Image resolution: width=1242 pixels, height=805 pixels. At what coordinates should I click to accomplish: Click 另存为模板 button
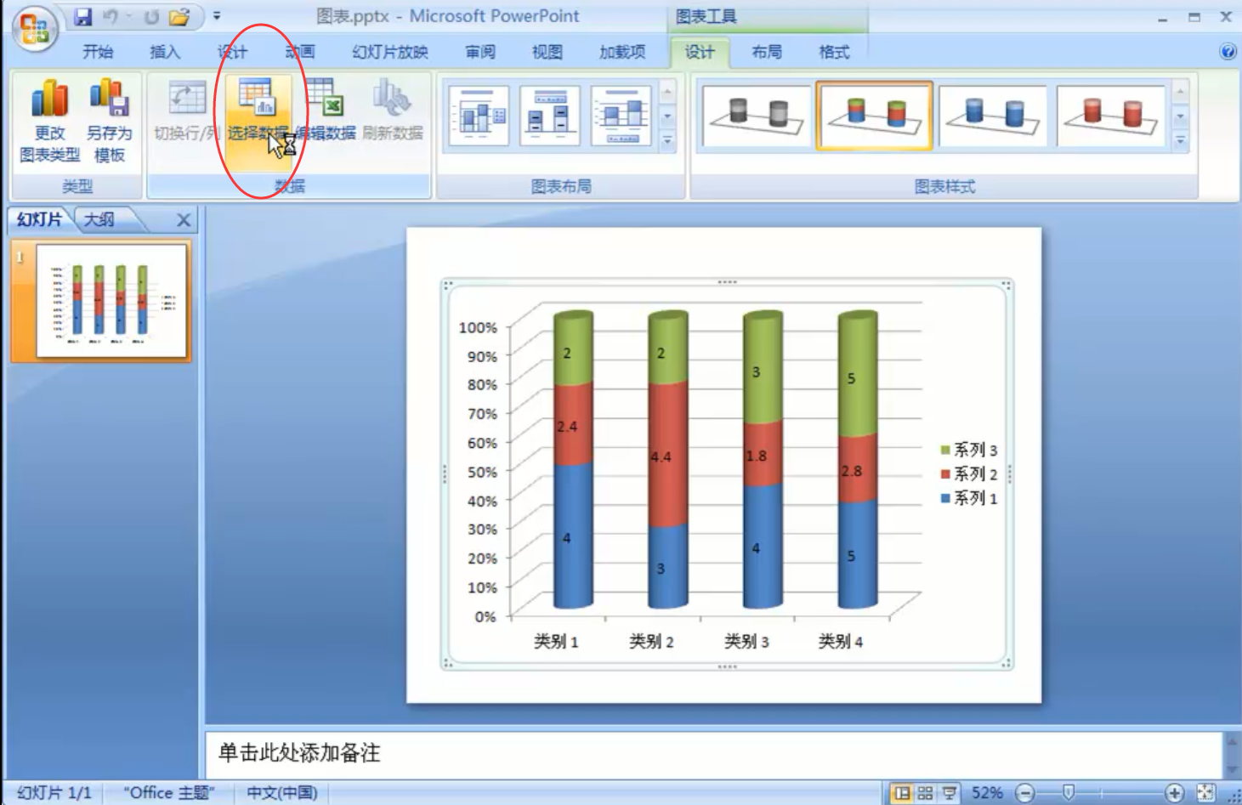110,121
